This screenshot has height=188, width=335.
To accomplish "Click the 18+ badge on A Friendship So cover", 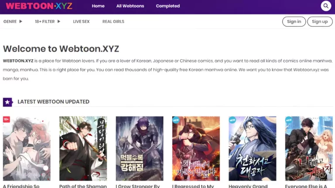I will 6,119.
